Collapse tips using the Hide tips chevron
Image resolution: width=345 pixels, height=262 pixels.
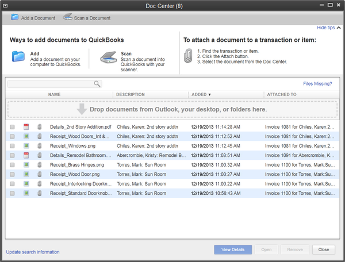tap(339, 28)
